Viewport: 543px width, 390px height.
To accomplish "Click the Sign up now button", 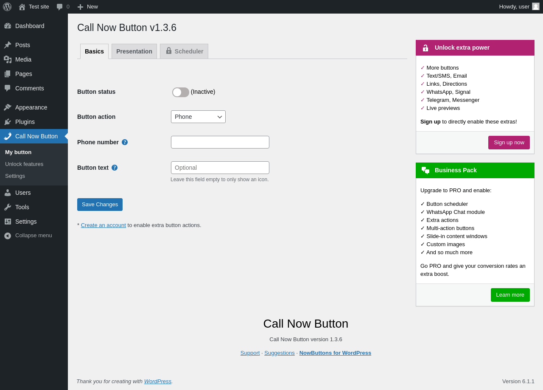I will point(509,143).
